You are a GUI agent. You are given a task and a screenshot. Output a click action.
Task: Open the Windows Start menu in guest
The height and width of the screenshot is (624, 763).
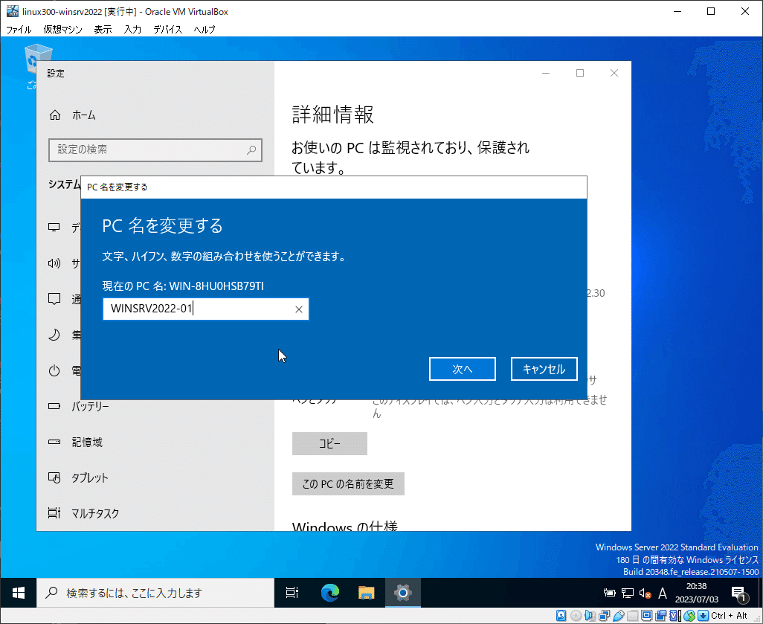coord(19,593)
